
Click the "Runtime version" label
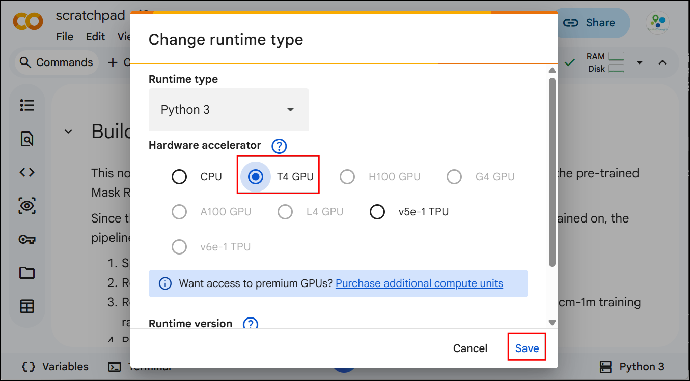pos(190,324)
